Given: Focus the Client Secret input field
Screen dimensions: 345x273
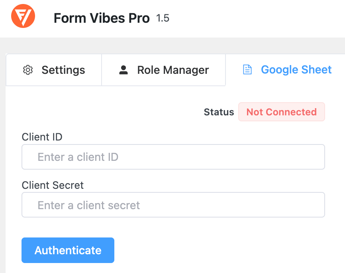Looking at the screenshot, I should coord(173,205).
